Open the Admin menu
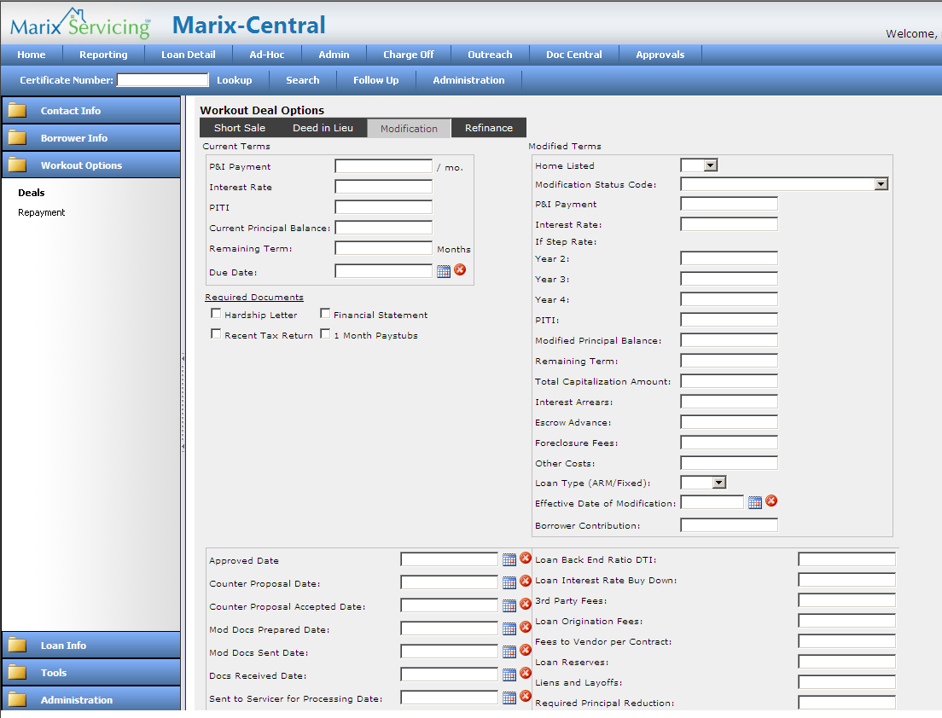Screen dimensions: 942x718 (334, 55)
